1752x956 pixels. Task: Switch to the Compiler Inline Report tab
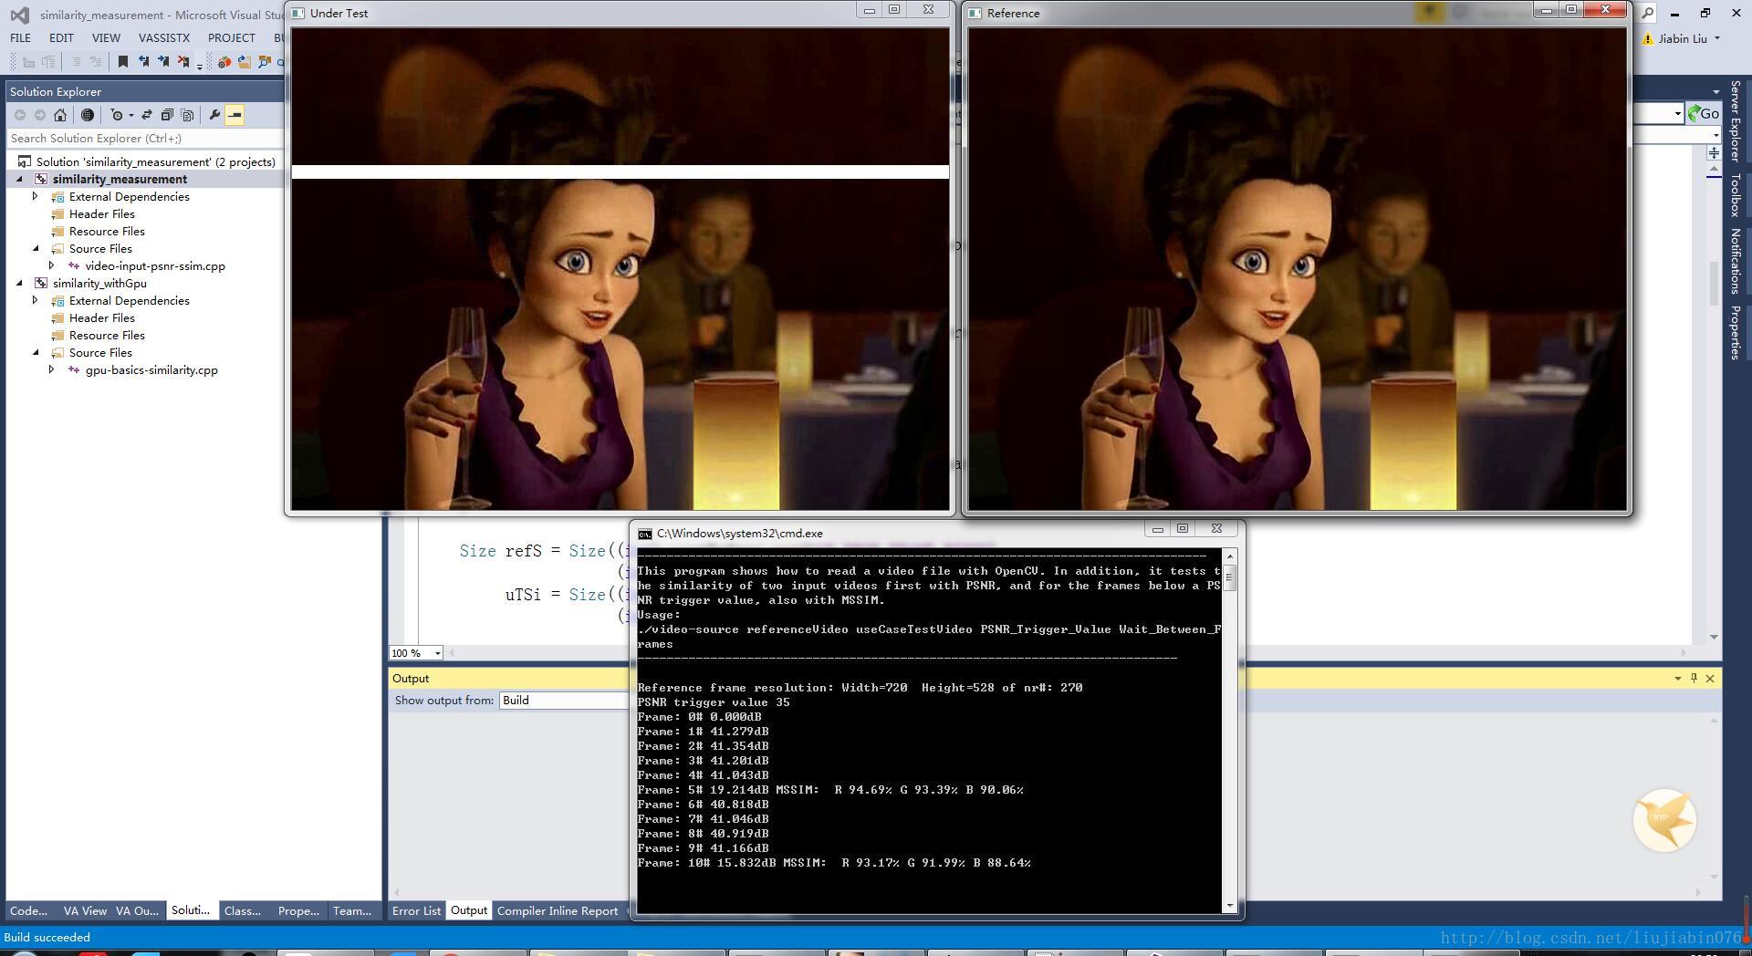558,910
